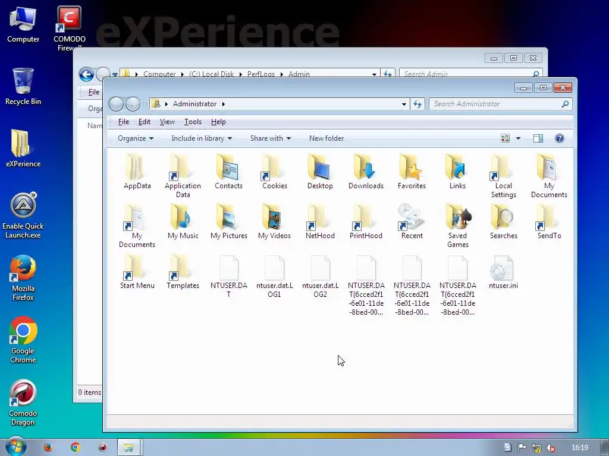Expand the Share with dropdown
The width and height of the screenshot is (609, 456).
tap(271, 138)
